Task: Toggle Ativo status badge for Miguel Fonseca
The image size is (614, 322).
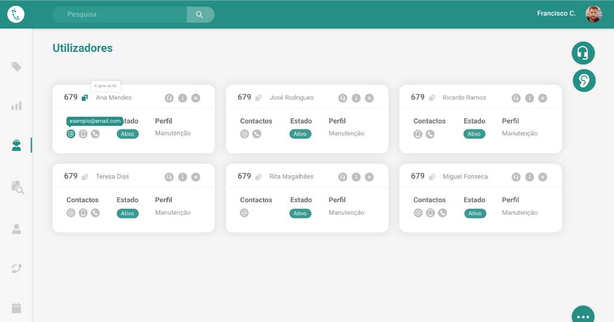Action: pyautogui.click(x=474, y=213)
